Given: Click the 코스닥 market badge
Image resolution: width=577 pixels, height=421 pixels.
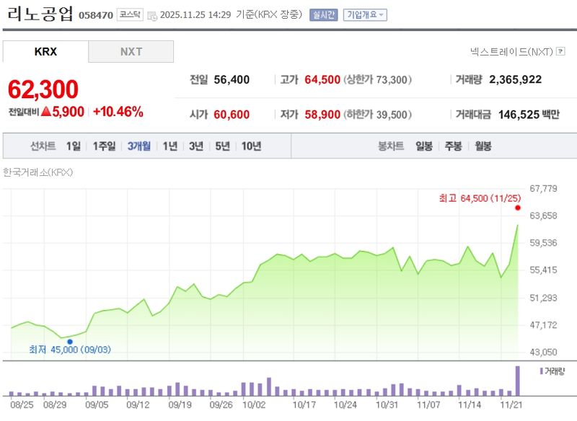Looking at the screenshot, I should coord(131,14).
